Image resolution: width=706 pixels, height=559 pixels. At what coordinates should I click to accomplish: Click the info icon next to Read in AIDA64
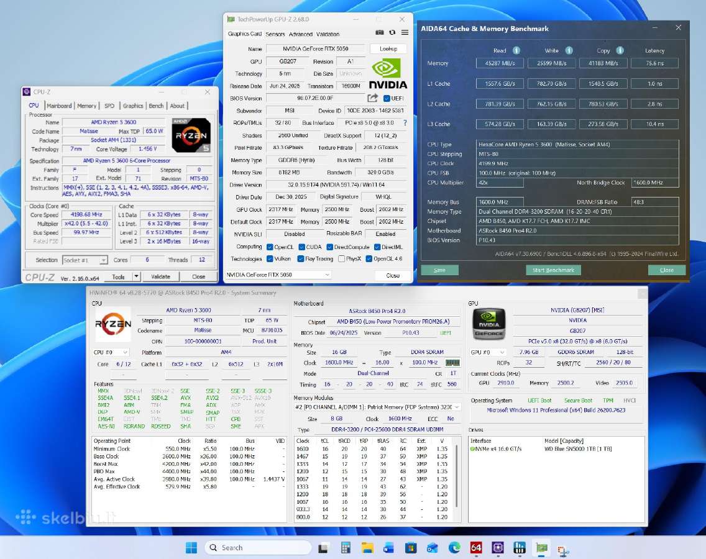[x=516, y=50]
